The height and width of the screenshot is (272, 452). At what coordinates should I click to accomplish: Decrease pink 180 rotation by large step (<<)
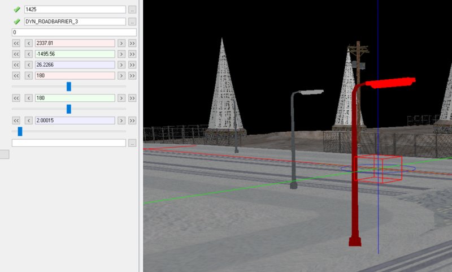[16, 76]
